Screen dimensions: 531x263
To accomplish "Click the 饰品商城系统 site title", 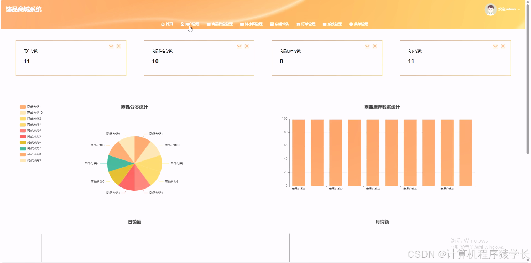I will point(24,9).
